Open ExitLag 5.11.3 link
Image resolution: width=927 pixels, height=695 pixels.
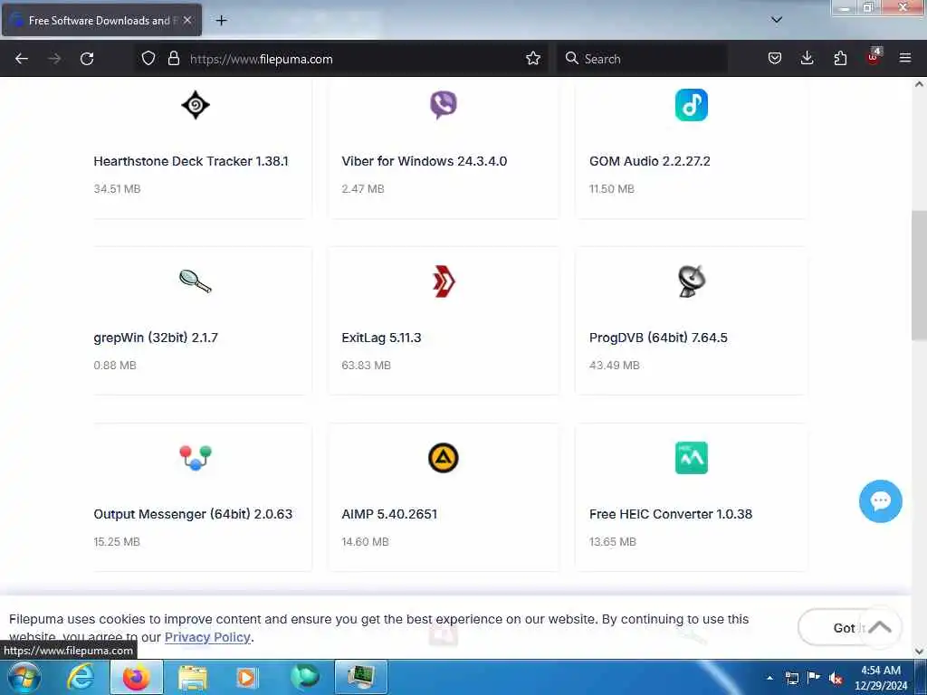point(381,338)
